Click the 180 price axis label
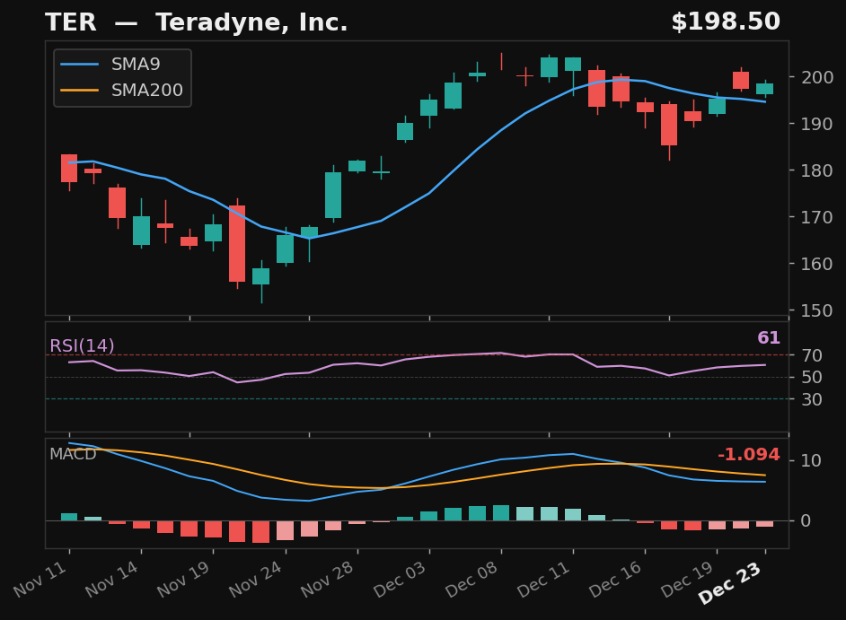Image resolution: width=846 pixels, height=620 pixels. (x=817, y=170)
